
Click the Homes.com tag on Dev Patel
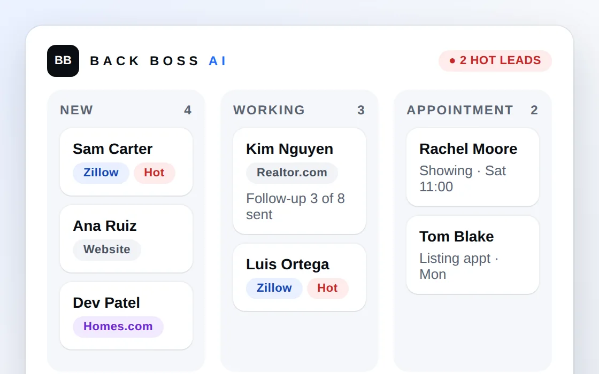(118, 326)
